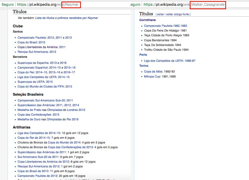Click 'Copa Da Feira De Hidalgo: 1981' text
249x180 pixels.
165,30
